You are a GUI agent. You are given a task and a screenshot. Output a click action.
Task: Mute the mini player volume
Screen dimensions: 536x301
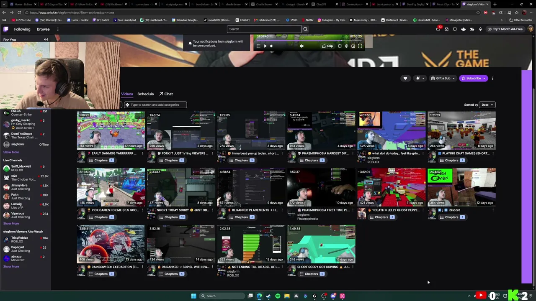[x=271, y=46]
